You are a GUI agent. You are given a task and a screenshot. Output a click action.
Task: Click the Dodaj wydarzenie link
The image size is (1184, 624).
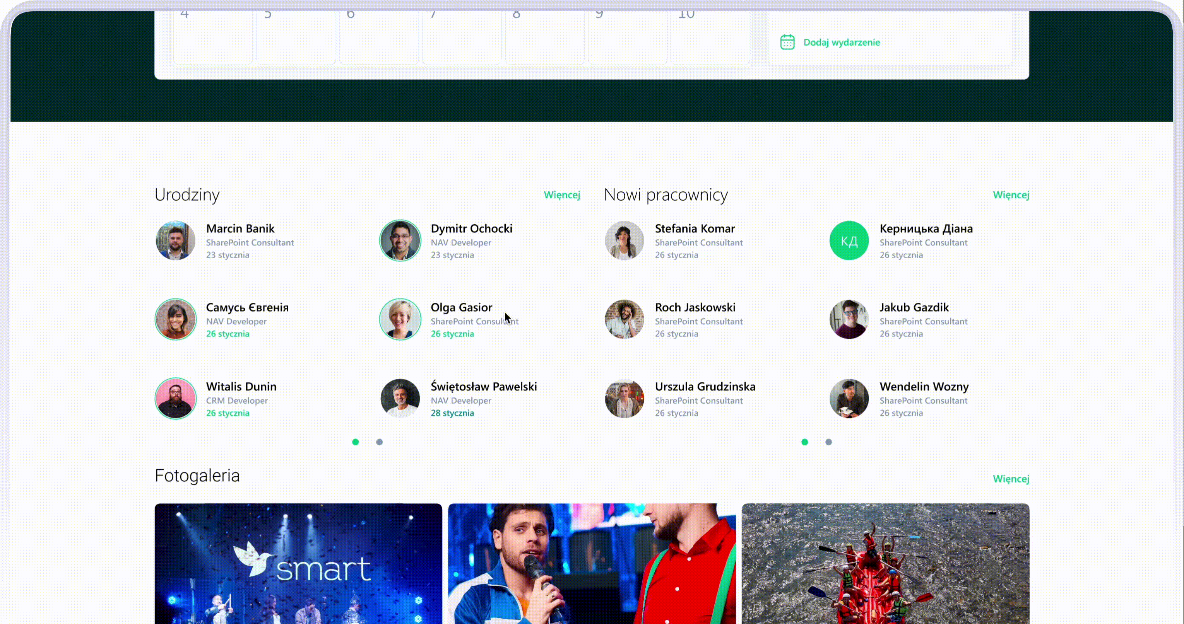(841, 42)
